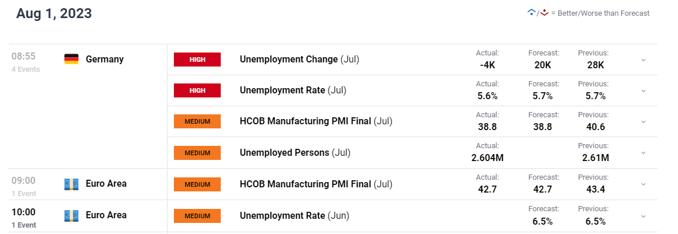The image size is (678, 234).
Task: Expand the German Unemployment Rate (Jul) row
Action: [x=643, y=91]
